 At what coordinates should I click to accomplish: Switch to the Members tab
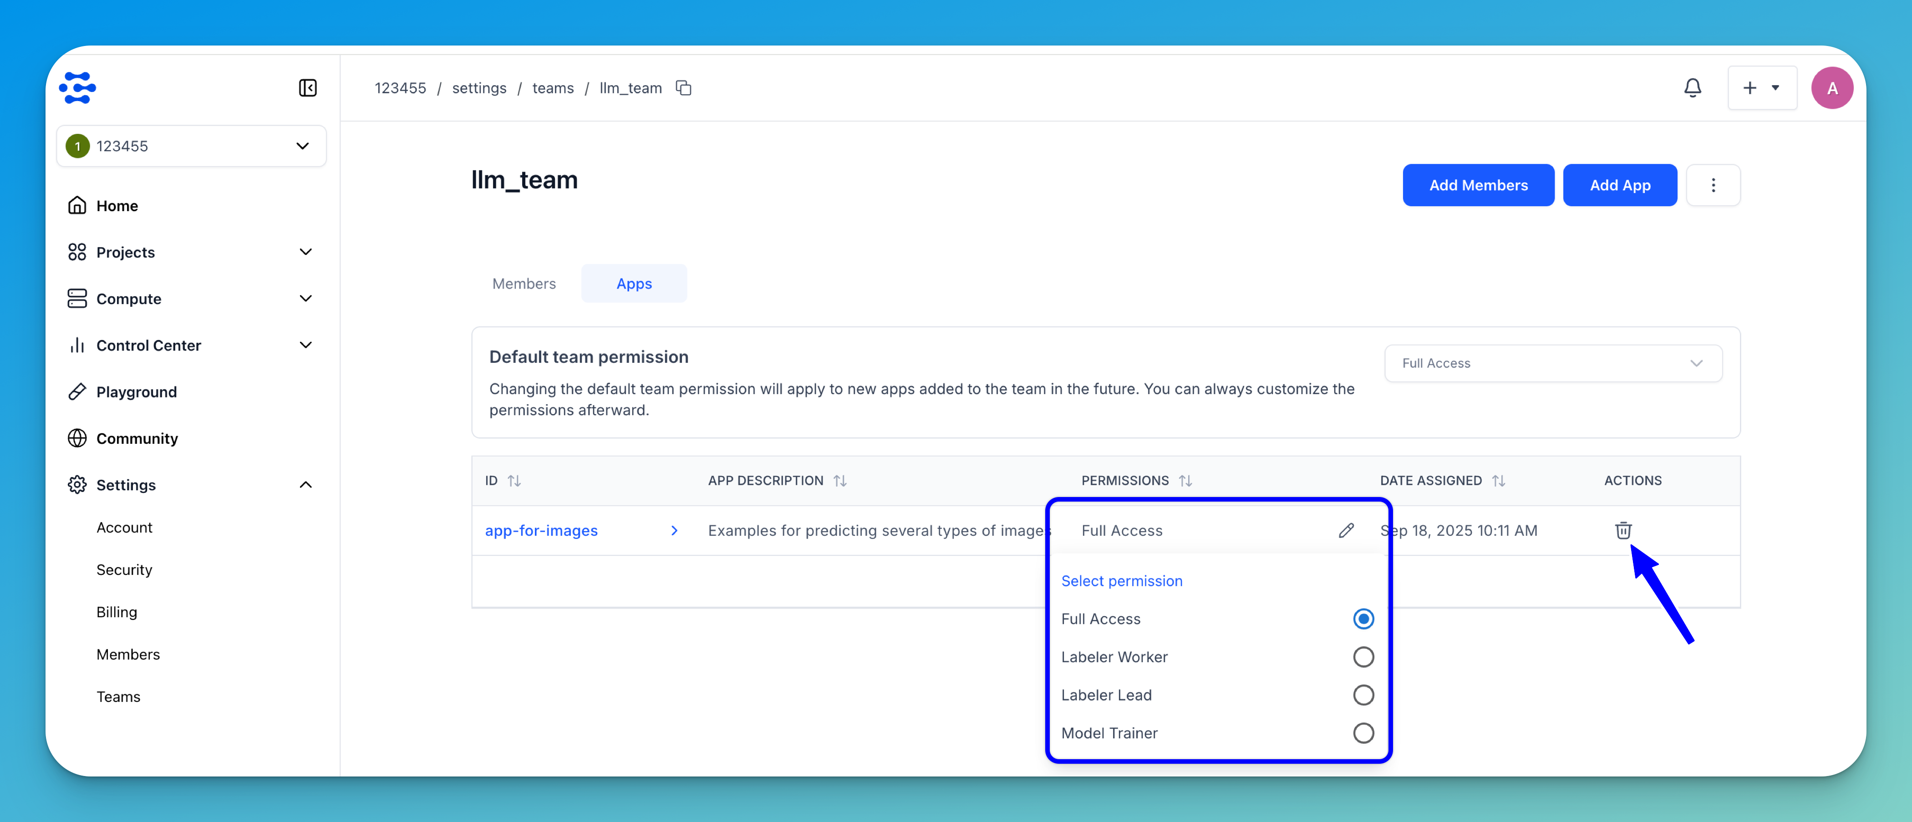point(524,284)
